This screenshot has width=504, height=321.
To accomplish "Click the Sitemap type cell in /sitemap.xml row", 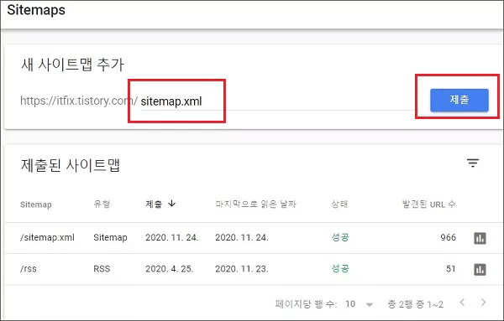I will [x=110, y=238].
